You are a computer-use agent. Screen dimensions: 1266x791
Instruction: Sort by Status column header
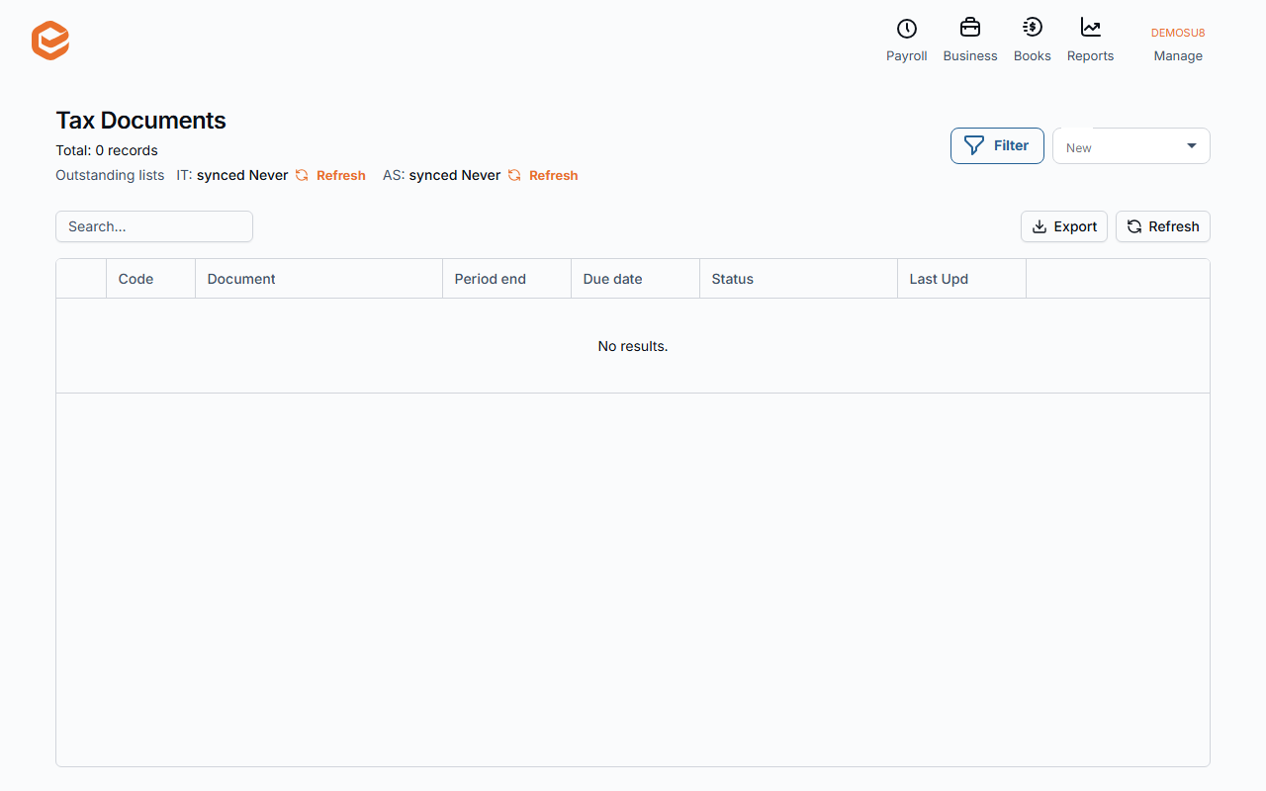[x=798, y=279]
